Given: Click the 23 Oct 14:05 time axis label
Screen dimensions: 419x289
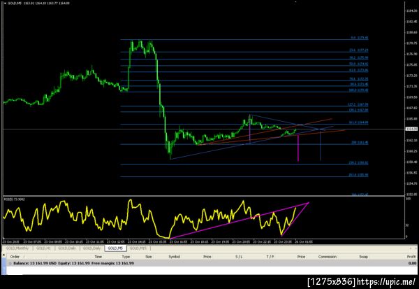Looking at the screenshot, I should point(137,241).
